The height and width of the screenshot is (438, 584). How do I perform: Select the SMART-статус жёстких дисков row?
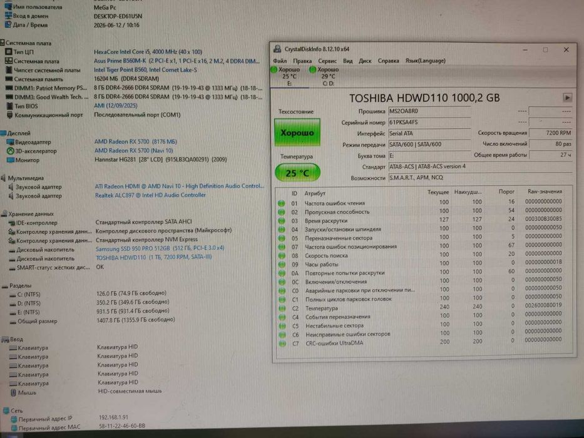pos(56,267)
